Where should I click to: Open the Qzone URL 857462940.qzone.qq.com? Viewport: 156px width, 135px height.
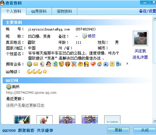pyautogui.click(x=31, y=93)
